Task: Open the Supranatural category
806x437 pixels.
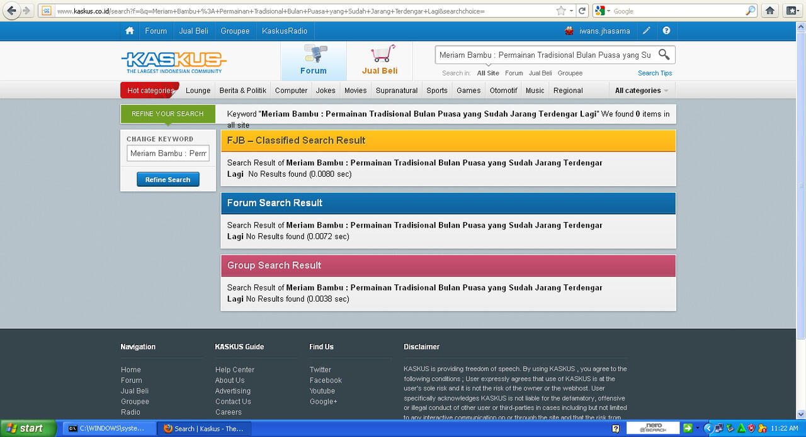Action: coord(397,91)
